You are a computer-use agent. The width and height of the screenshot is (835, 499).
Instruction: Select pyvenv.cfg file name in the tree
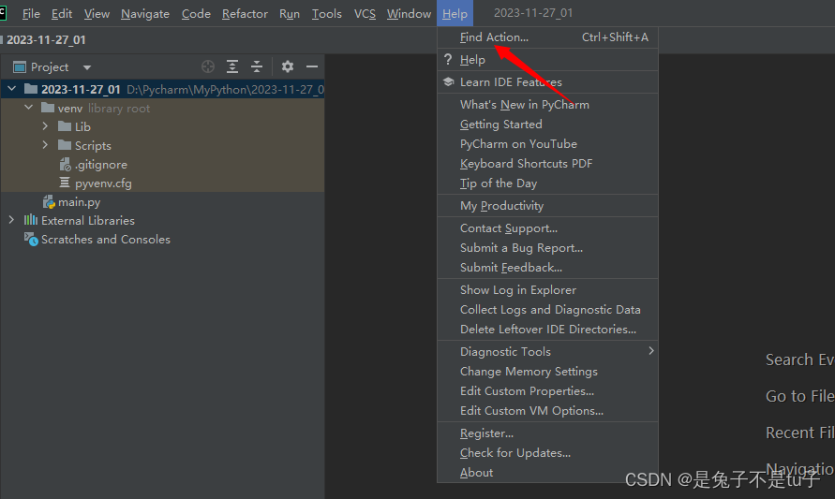[103, 183]
